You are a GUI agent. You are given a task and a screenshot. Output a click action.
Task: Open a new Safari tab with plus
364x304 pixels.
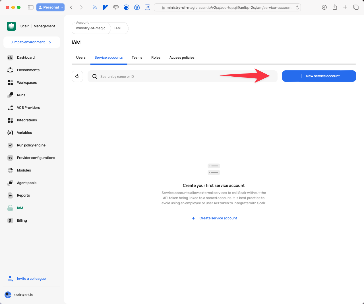(x=345, y=7)
